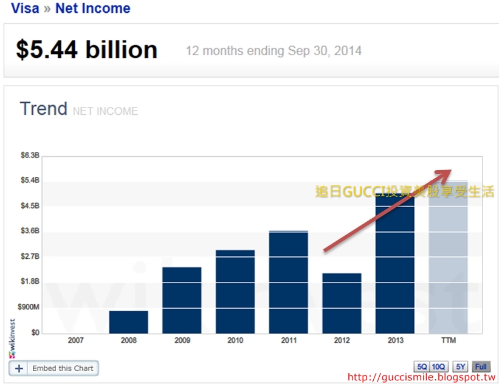Switch chart range to 5Q
This screenshot has width=499, height=384.
[422, 367]
